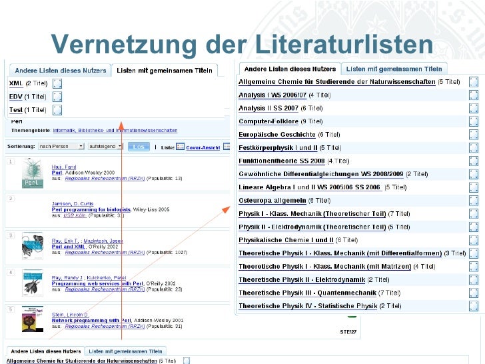Open 'Allgemeine Chemie für Studierende' list in right panel

[337, 82]
